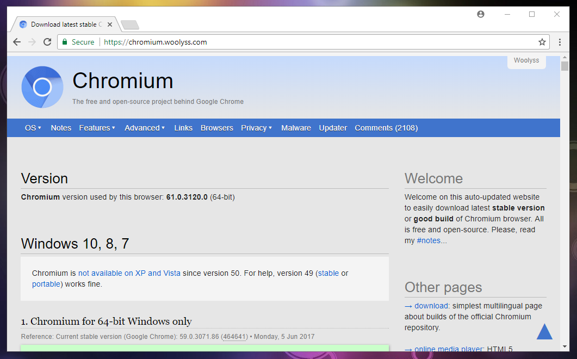Close the Download latest stable tab
577x359 pixels.
click(110, 24)
